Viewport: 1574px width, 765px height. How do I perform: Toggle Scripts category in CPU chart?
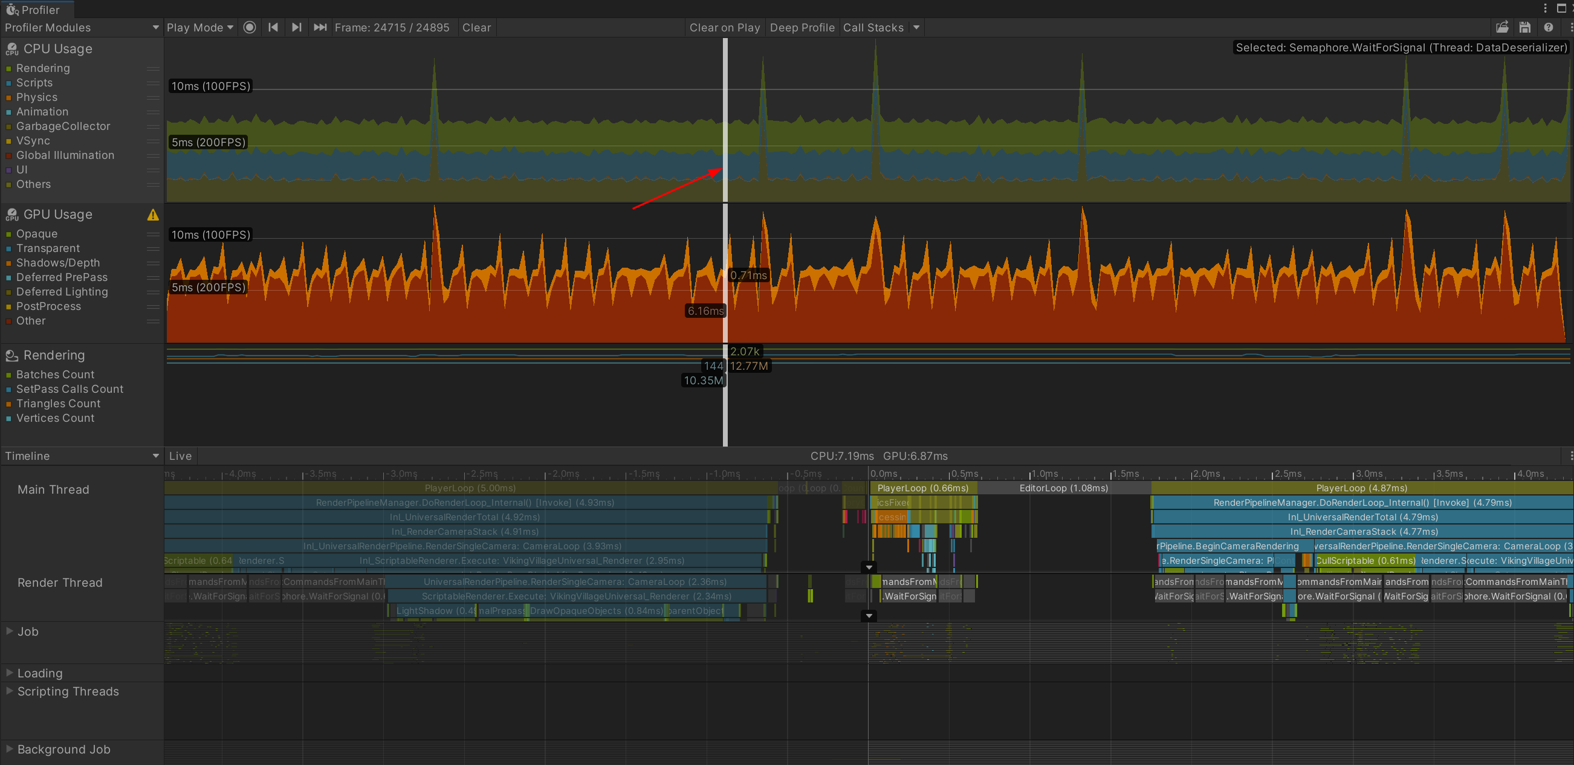click(8, 83)
